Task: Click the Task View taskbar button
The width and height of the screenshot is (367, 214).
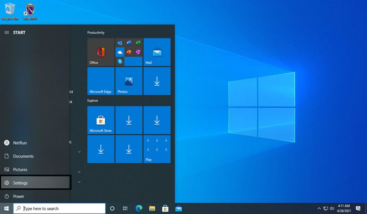Action: [125, 208]
